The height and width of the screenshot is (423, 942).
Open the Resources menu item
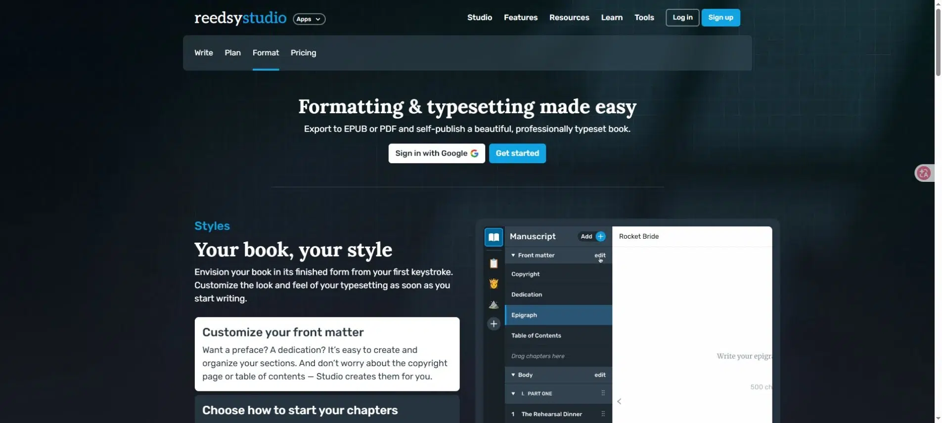[569, 17]
